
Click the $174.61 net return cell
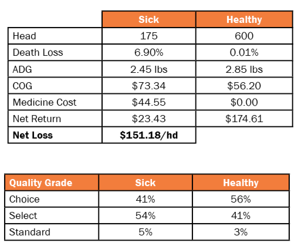[x=244, y=119]
